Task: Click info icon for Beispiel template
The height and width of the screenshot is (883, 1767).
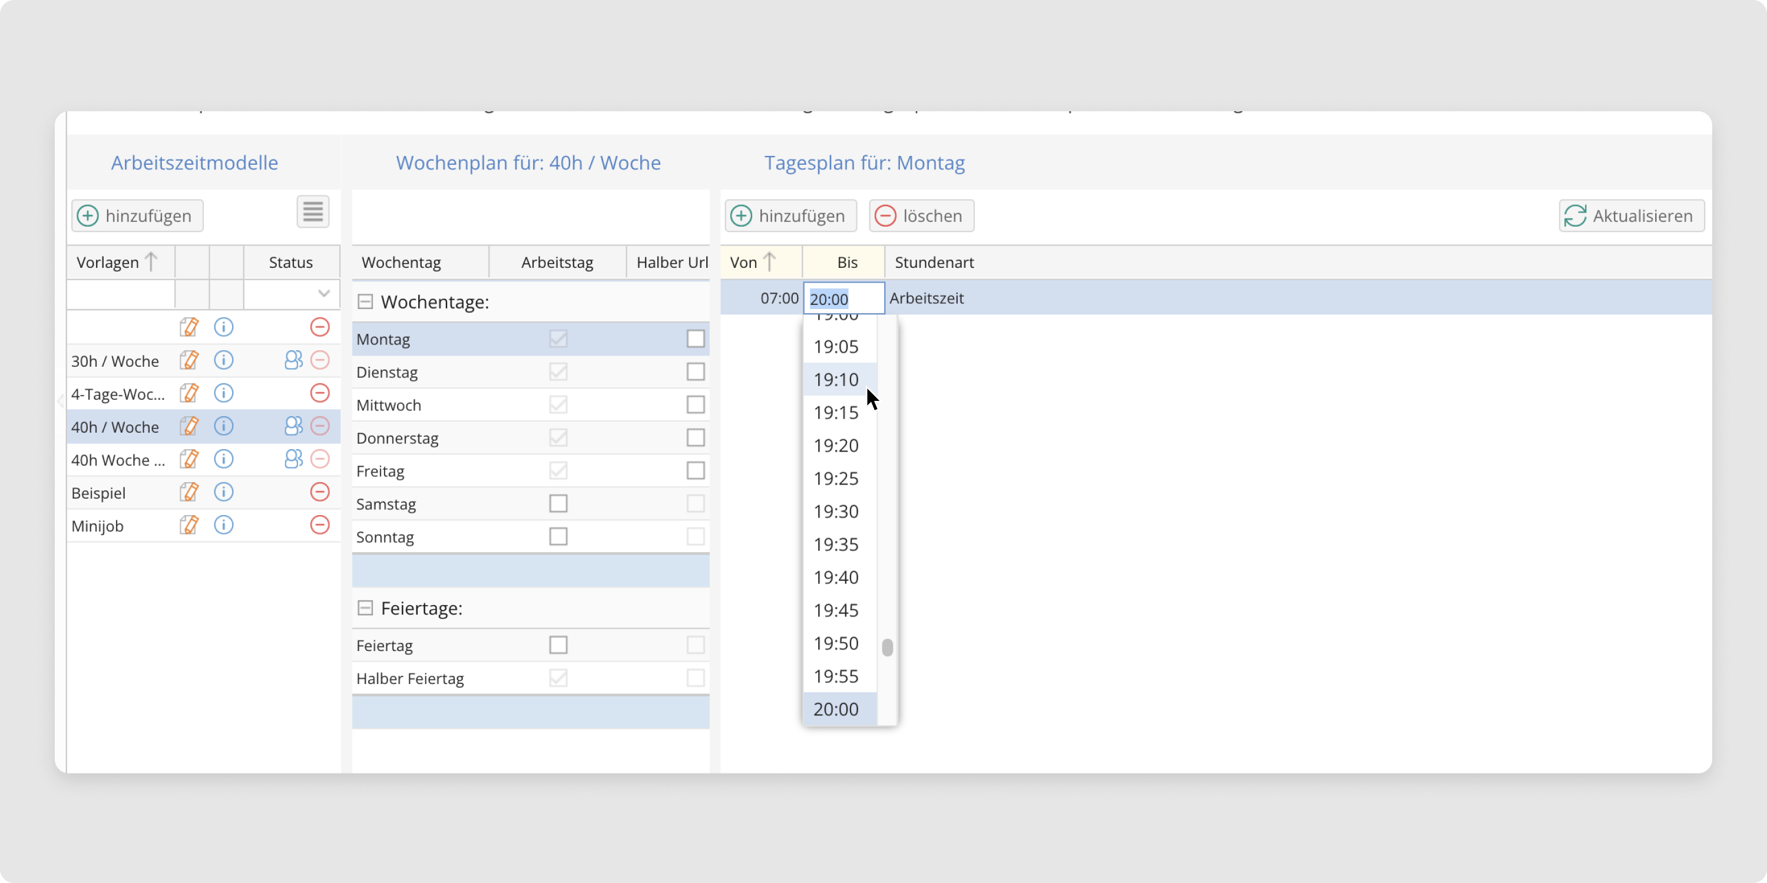Action: pos(224,492)
